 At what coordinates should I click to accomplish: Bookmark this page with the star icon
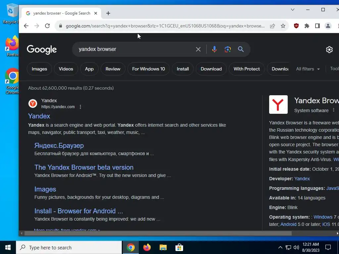283,26
